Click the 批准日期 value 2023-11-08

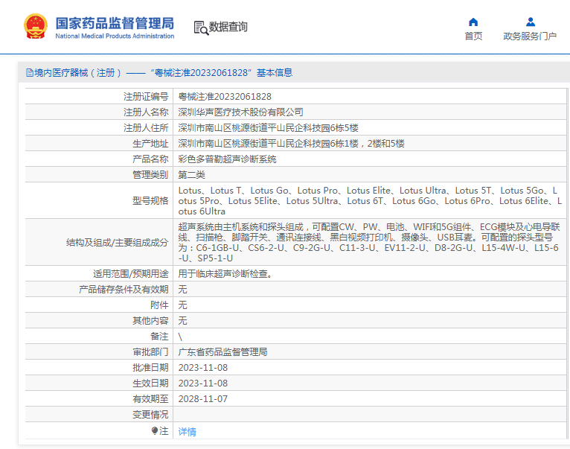point(203,368)
